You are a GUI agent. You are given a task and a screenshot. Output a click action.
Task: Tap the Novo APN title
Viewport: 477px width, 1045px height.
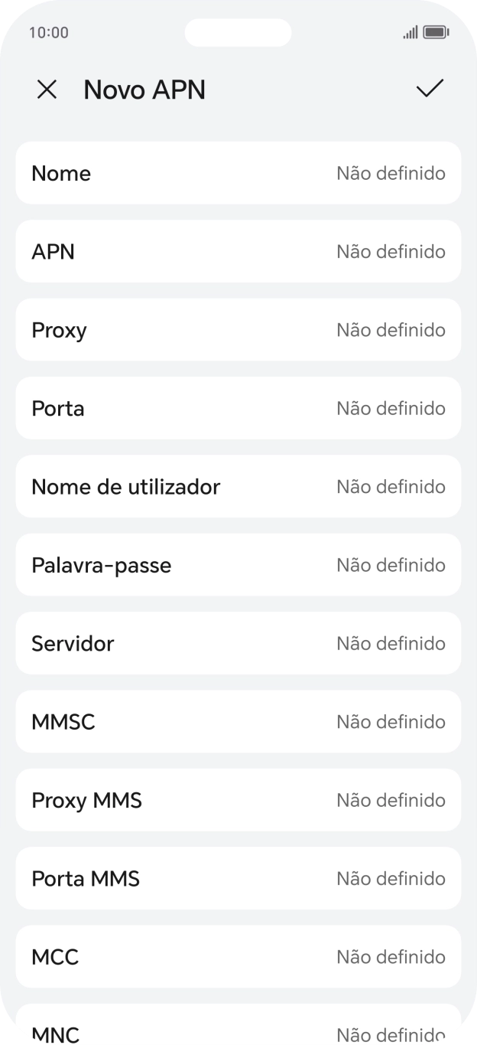point(144,90)
